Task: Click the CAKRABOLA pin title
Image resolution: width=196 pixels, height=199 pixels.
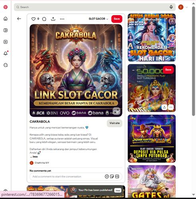Action: point(40,121)
